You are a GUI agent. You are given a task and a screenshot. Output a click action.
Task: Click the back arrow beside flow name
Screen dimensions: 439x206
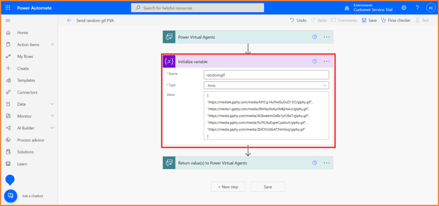point(70,20)
